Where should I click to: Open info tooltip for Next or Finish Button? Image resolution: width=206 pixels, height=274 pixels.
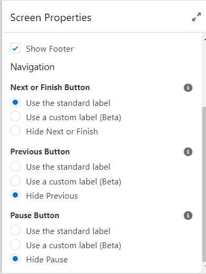point(188,87)
